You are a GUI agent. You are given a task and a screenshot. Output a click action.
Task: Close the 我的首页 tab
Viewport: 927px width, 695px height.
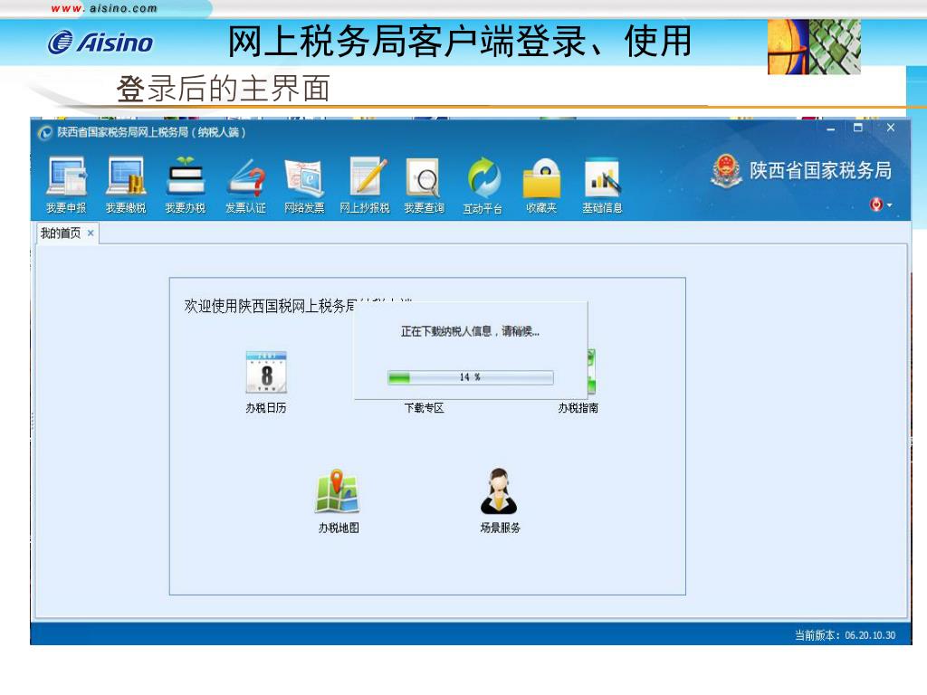[91, 233]
